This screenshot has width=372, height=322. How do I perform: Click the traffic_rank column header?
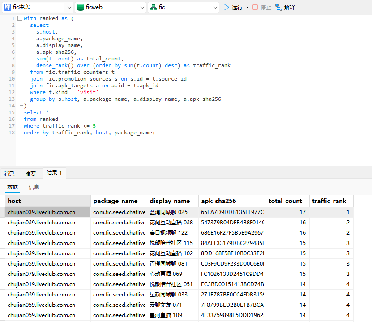point(331,201)
